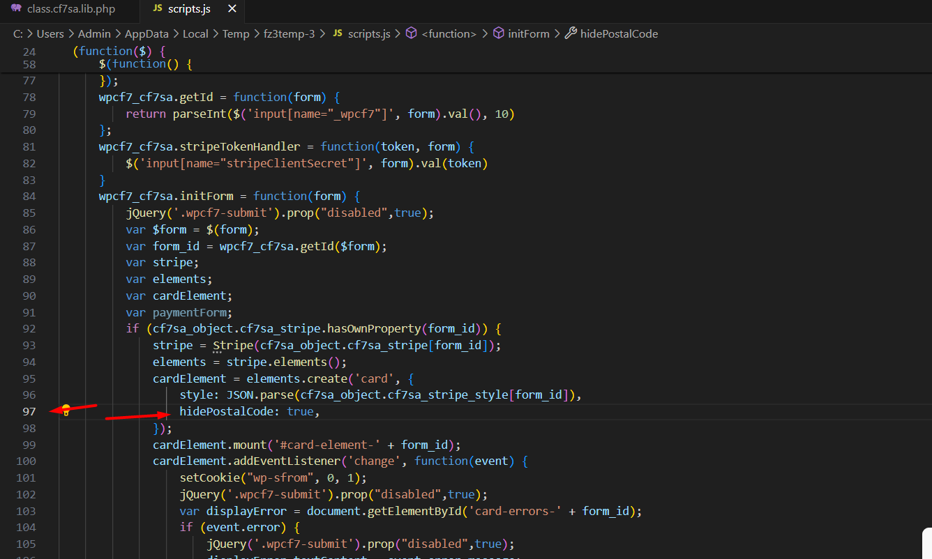This screenshot has height=559, width=932.
Task: Click 'var elements;' on line 89
Action: [170, 279]
